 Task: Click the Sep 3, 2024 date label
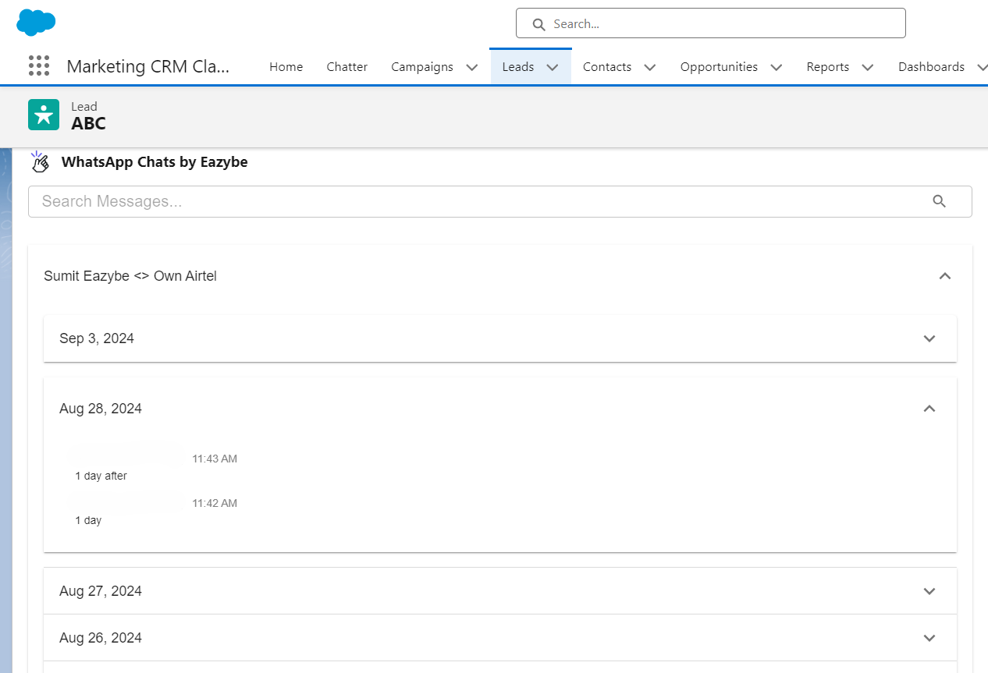97,338
